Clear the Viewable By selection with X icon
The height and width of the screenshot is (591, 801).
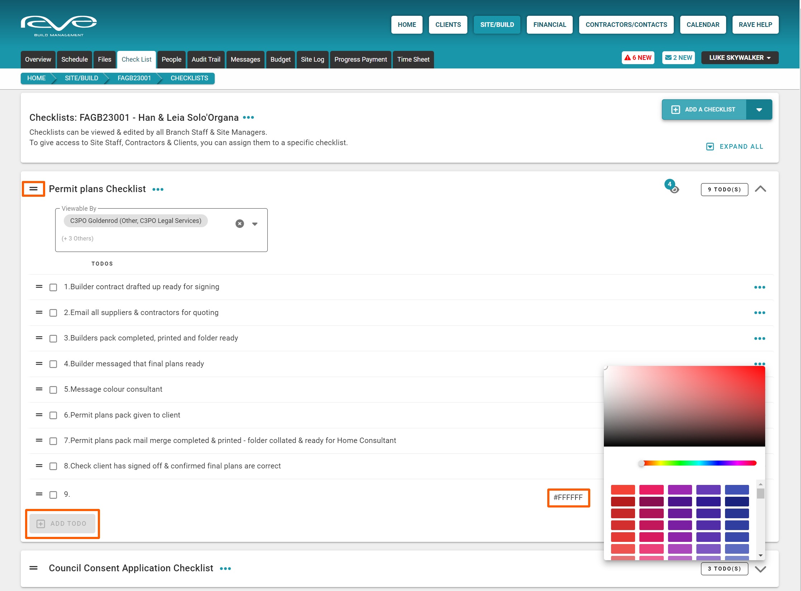coord(239,224)
